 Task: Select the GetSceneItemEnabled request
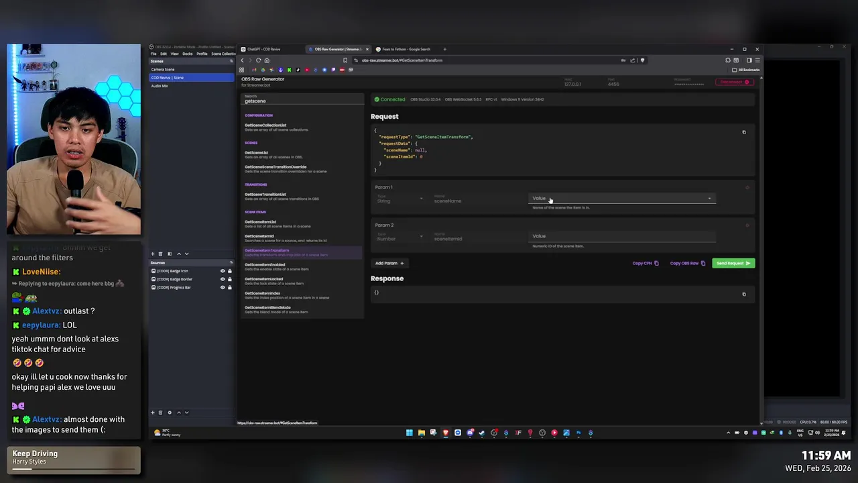302,266
